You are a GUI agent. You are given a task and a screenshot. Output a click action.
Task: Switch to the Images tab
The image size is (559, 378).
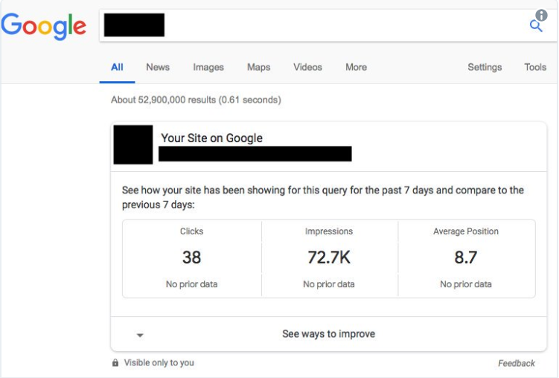click(208, 67)
